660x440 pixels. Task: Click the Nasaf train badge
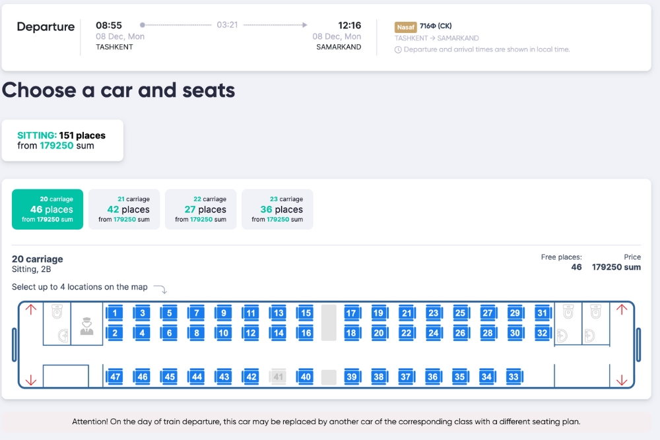[405, 27]
